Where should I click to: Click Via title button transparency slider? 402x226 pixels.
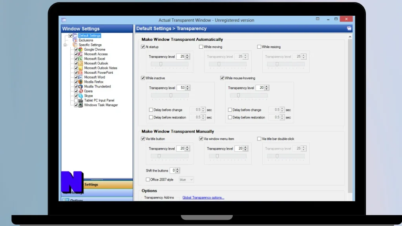click(x=170, y=156)
